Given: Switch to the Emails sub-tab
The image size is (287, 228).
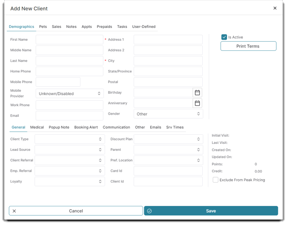Looking at the screenshot, I should pyautogui.click(x=156, y=127).
